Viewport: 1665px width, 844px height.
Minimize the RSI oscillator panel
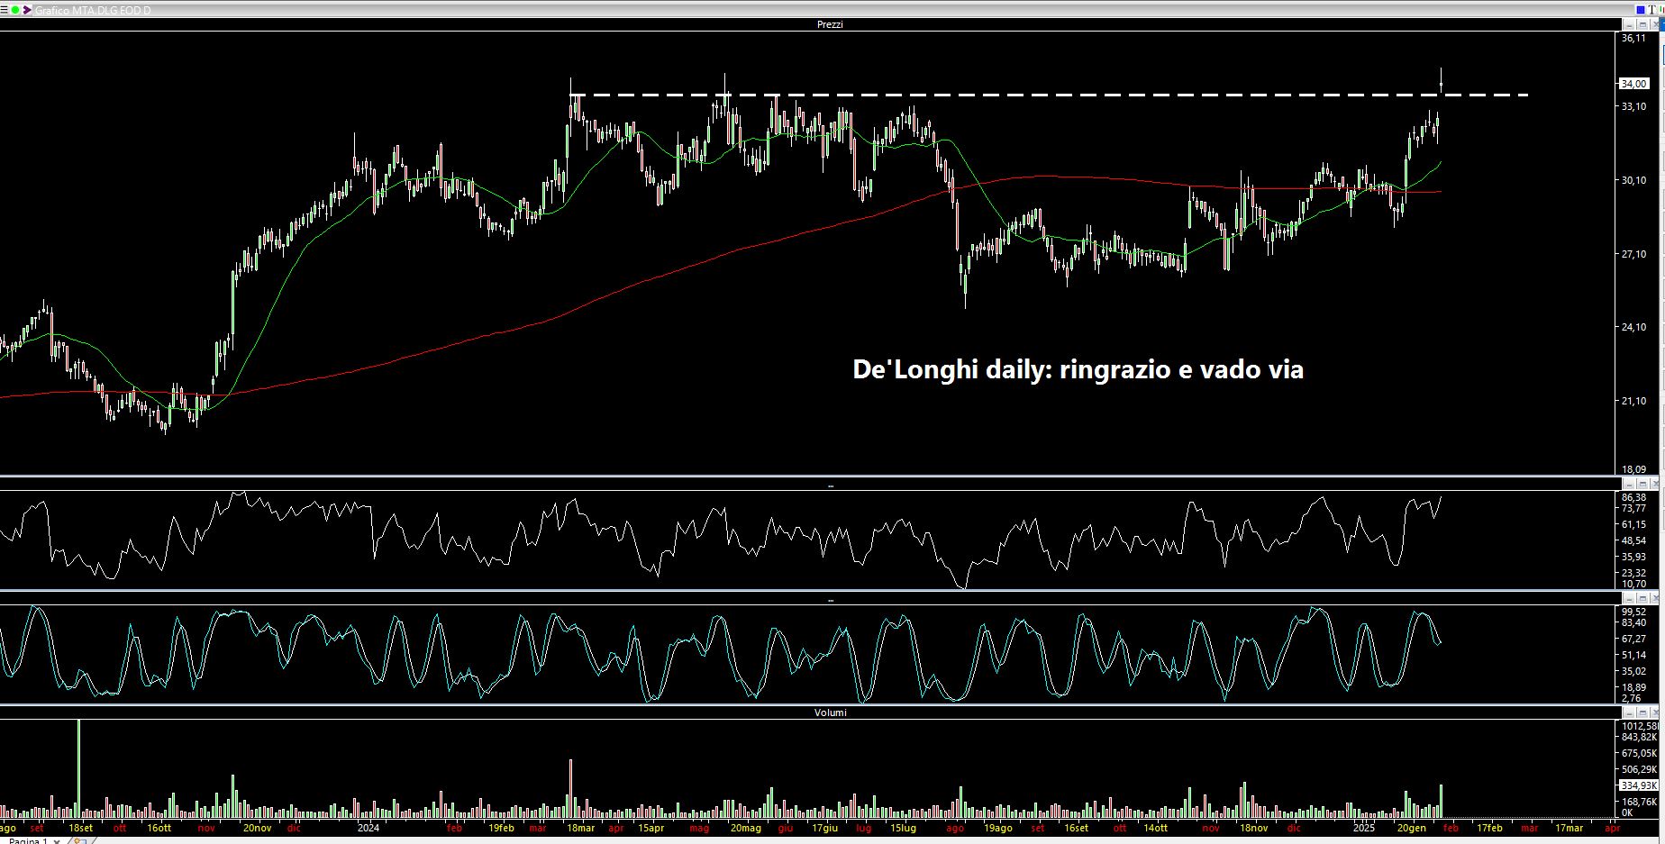(1629, 484)
